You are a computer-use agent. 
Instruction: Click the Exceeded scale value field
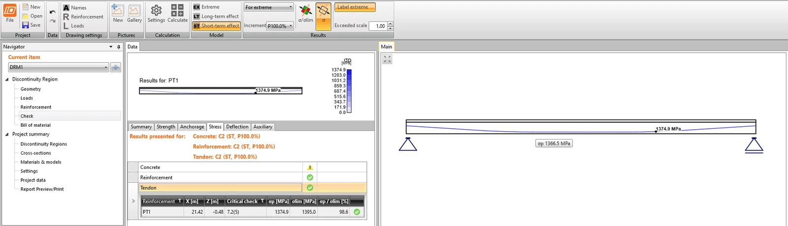378,26
